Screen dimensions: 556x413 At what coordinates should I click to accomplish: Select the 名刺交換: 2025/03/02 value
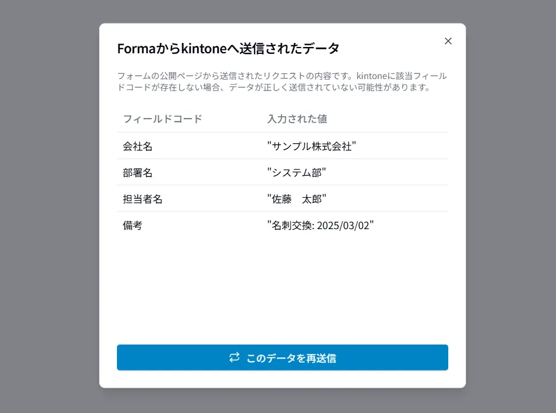point(319,225)
